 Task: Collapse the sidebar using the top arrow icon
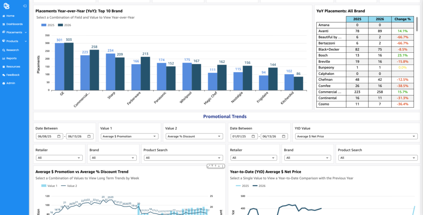[x=25, y=6]
